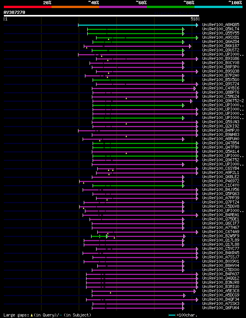Select the UniRef100_B9WH83 label
The height and width of the screenshot is (318, 246).
pos(221,134)
